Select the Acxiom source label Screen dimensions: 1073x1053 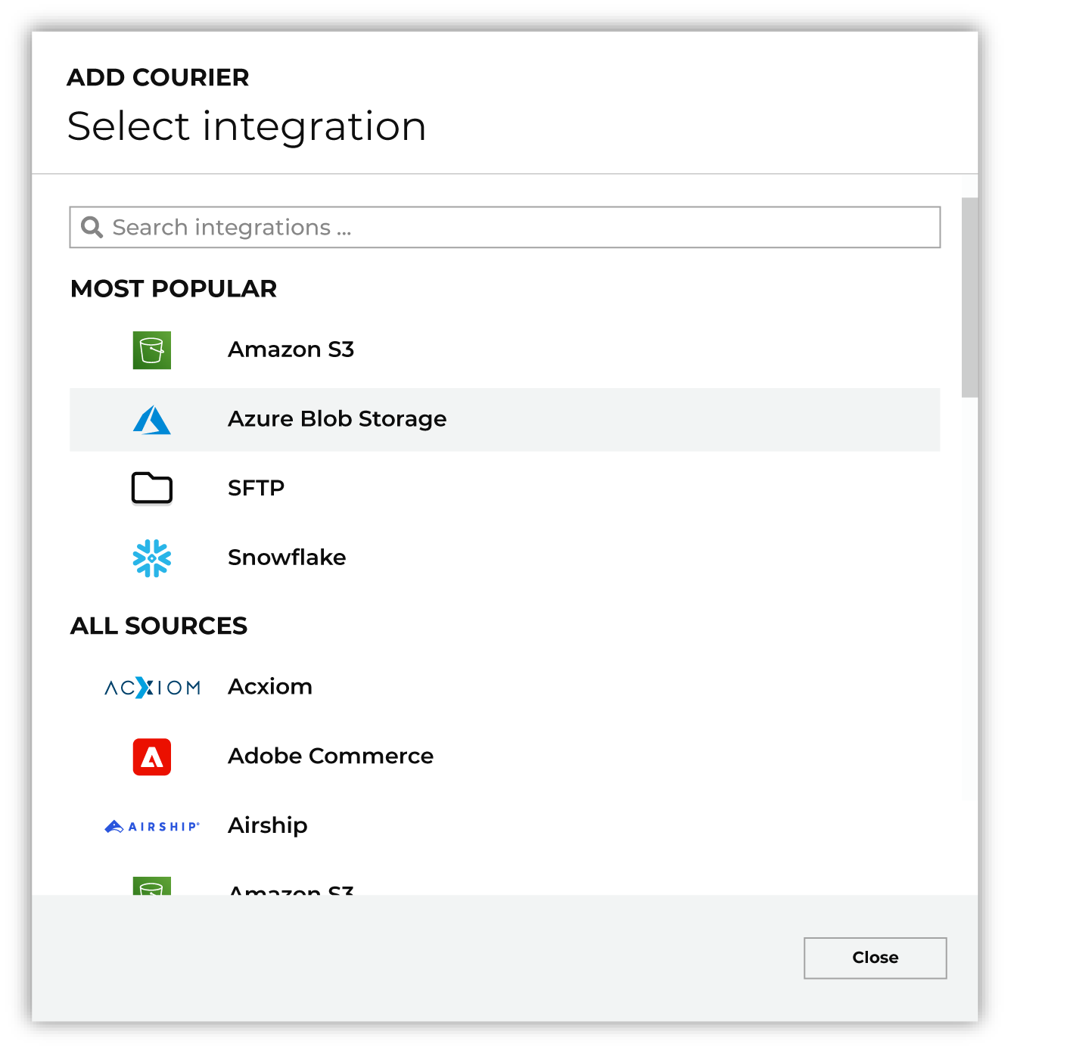click(x=270, y=687)
